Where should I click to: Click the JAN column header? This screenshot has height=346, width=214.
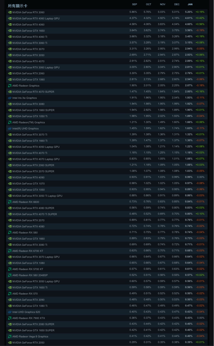pyautogui.click(x=190, y=4)
